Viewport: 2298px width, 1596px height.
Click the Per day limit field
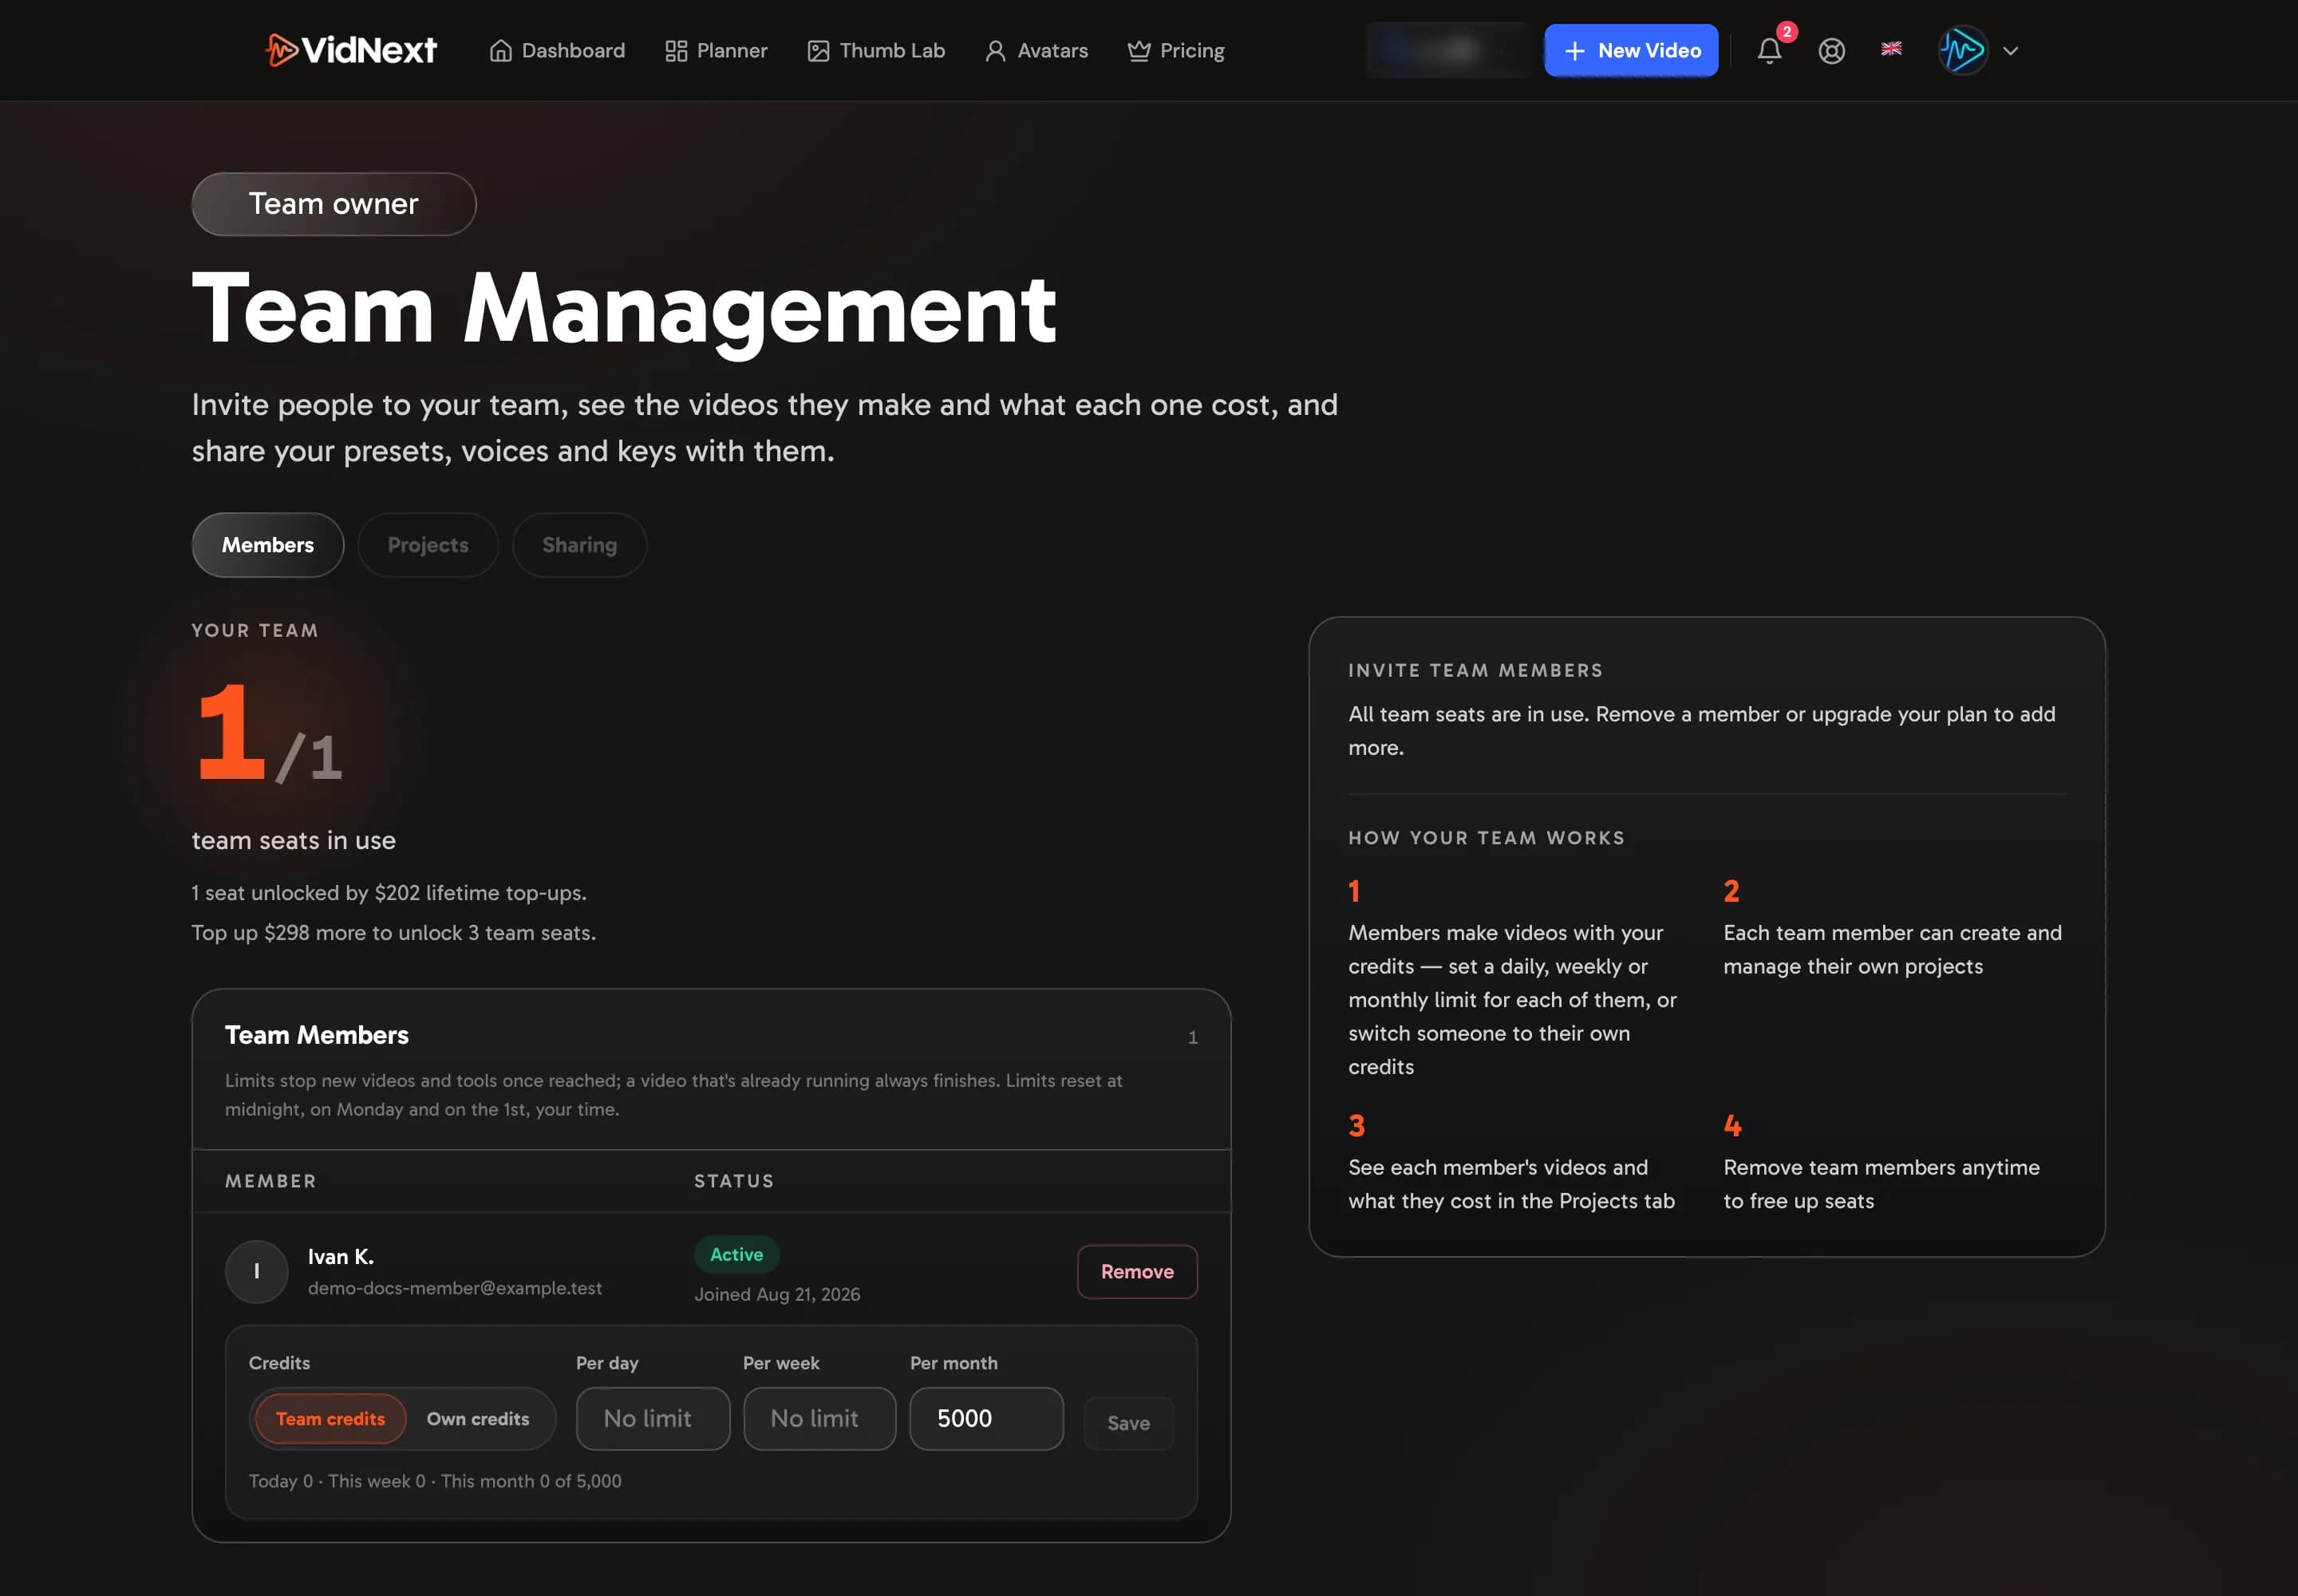click(x=653, y=1418)
